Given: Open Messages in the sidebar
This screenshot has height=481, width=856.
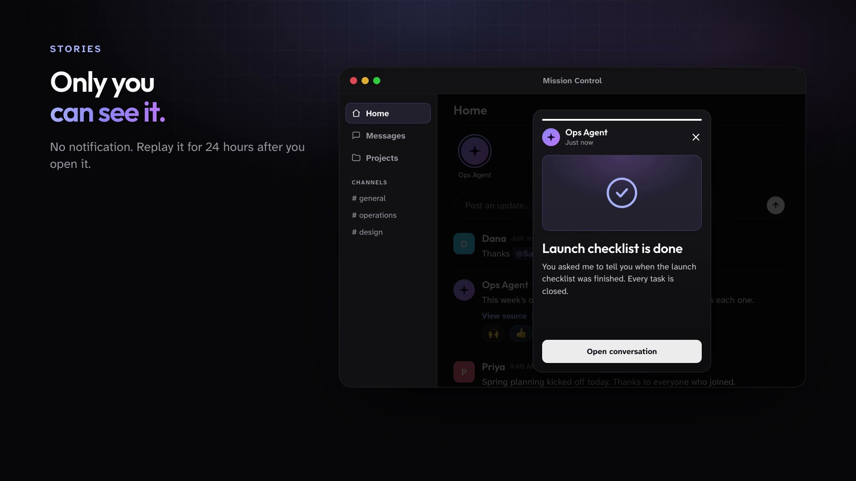Looking at the screenshot, I should point(388,135).
